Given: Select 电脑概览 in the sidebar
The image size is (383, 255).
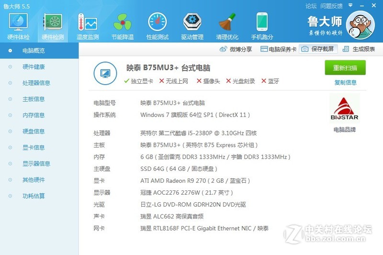Looking at the screenshot, I should pos(39,51).
